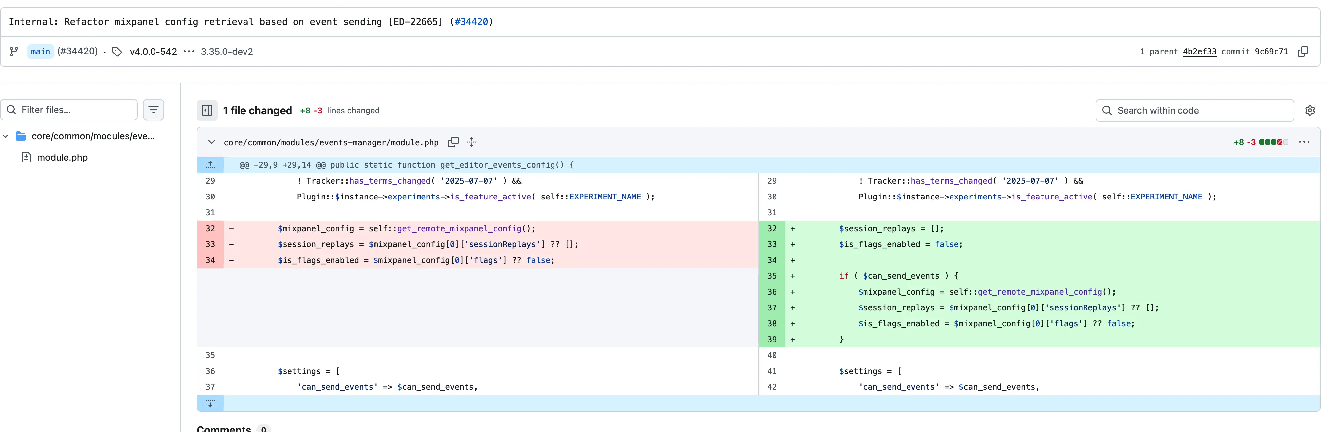The height and width of the screenshot is (432, 1330).
Task: Copy the full commit SHA 9c69c71
Action: 1303,52
